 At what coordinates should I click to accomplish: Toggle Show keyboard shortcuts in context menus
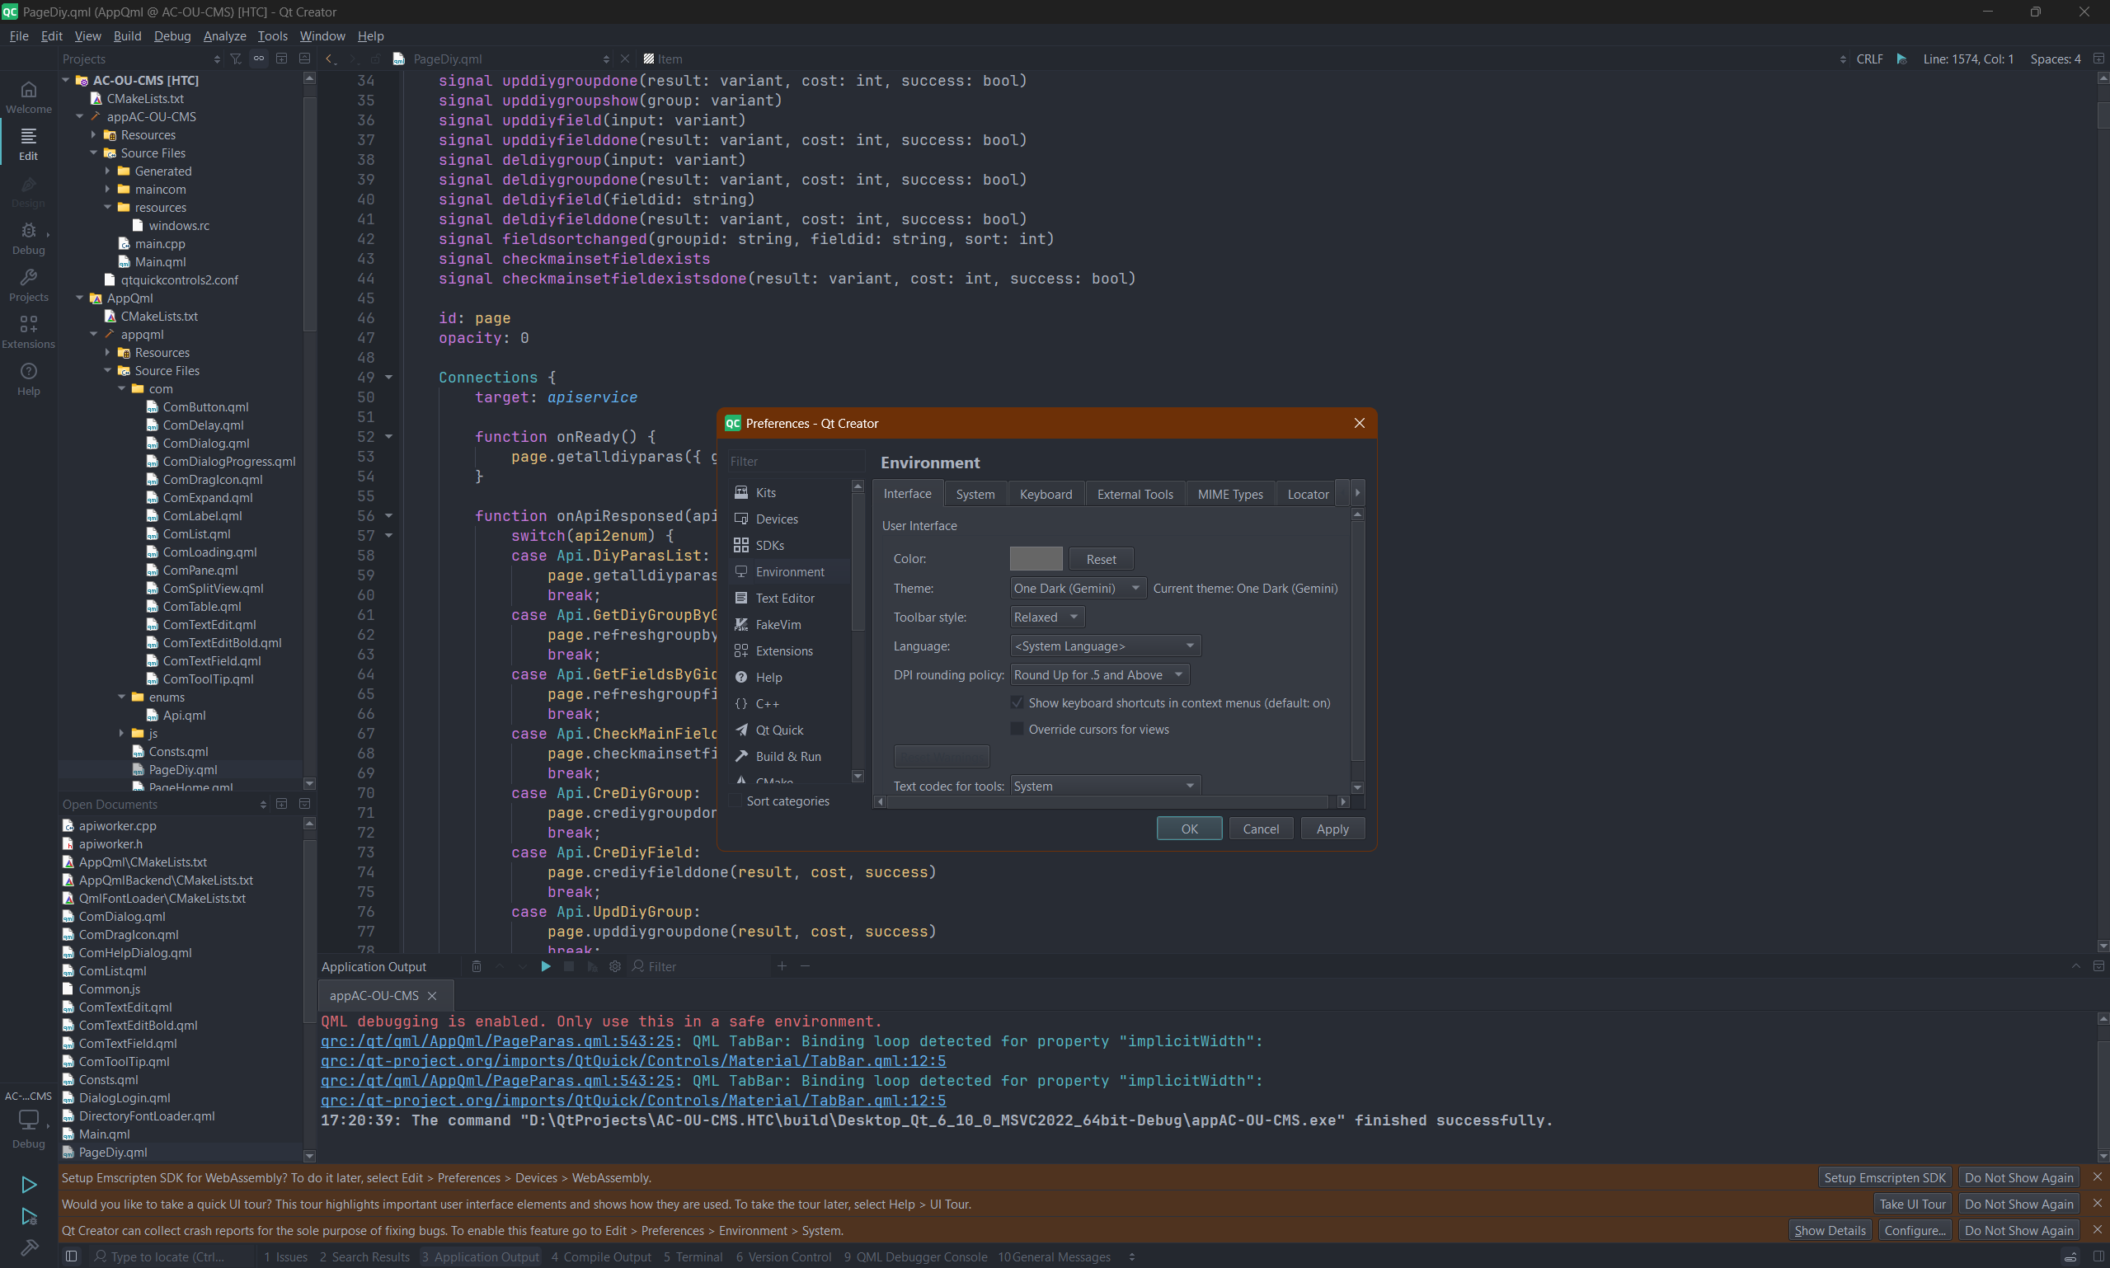[x=1017, y=702]
